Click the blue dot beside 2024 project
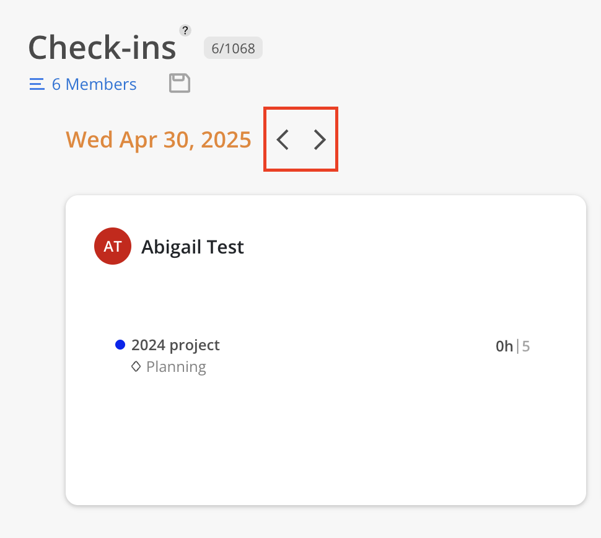The width and height of the screenshot is (601, 538). tap(120, 345)
